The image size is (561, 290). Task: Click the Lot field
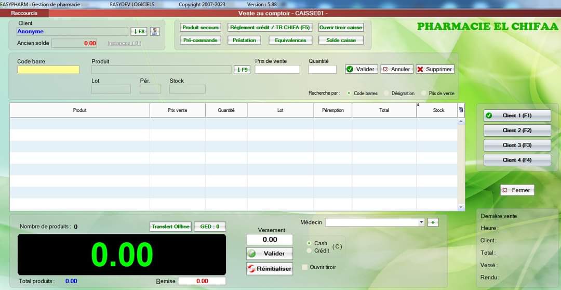click(x=111, y=89)
